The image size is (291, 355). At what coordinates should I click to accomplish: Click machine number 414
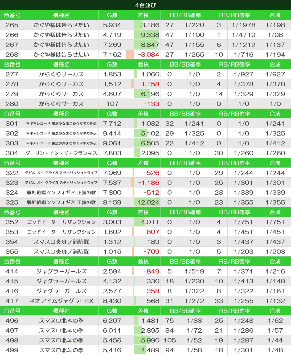coord(12,271)
